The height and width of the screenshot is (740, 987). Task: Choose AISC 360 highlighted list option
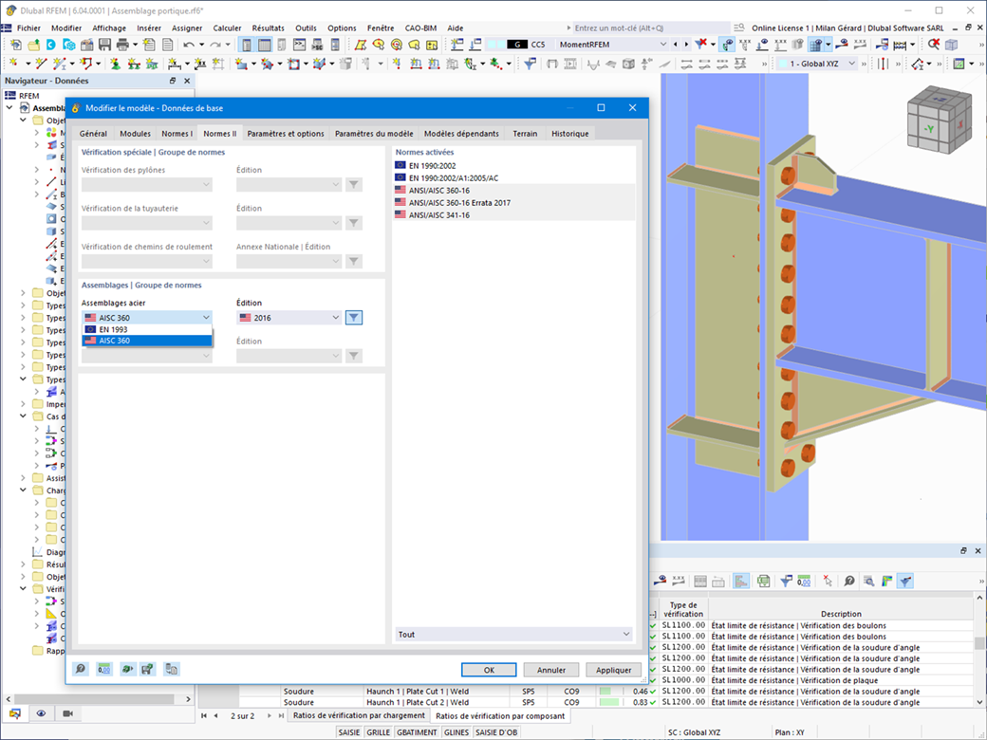coord(147,341)
